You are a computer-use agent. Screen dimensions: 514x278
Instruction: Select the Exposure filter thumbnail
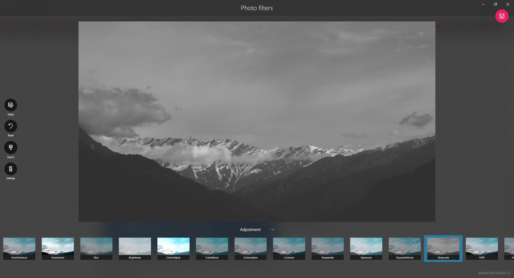(x=366, y=249)
